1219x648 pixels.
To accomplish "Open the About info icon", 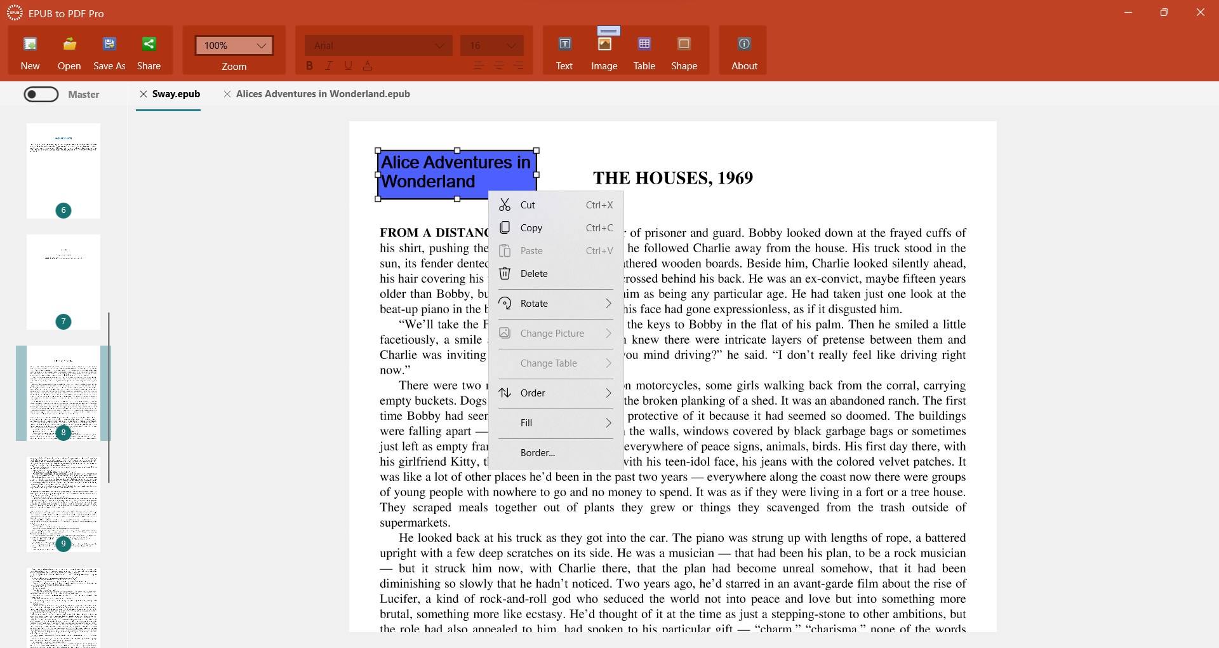I will (x=744, y=44).
